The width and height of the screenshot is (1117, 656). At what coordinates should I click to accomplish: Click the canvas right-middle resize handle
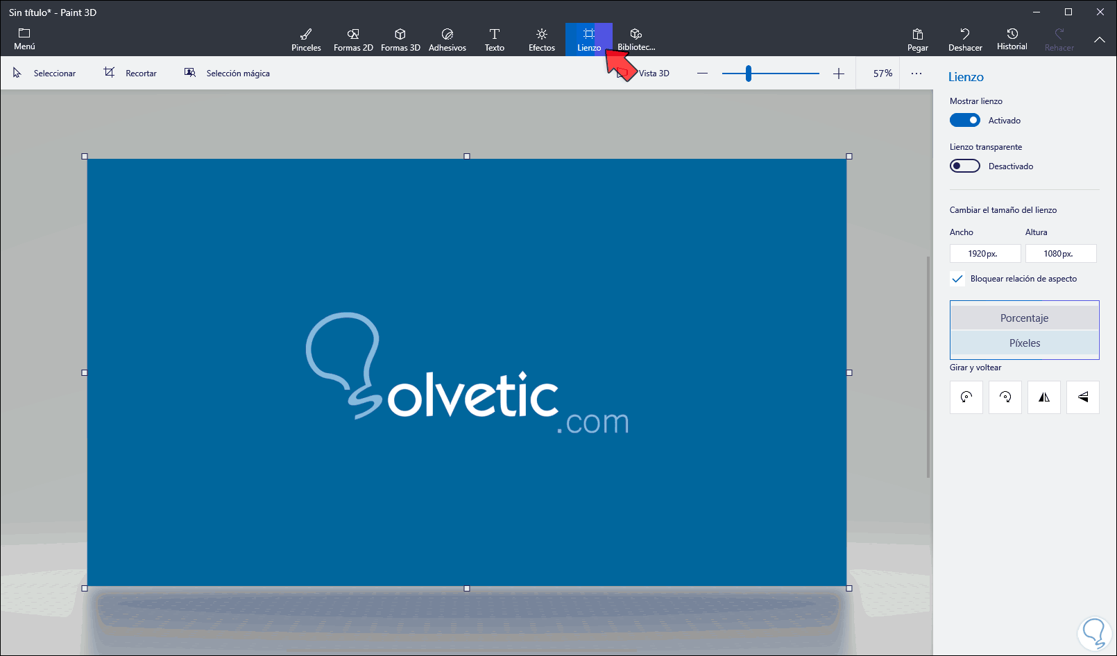(849, 372)
